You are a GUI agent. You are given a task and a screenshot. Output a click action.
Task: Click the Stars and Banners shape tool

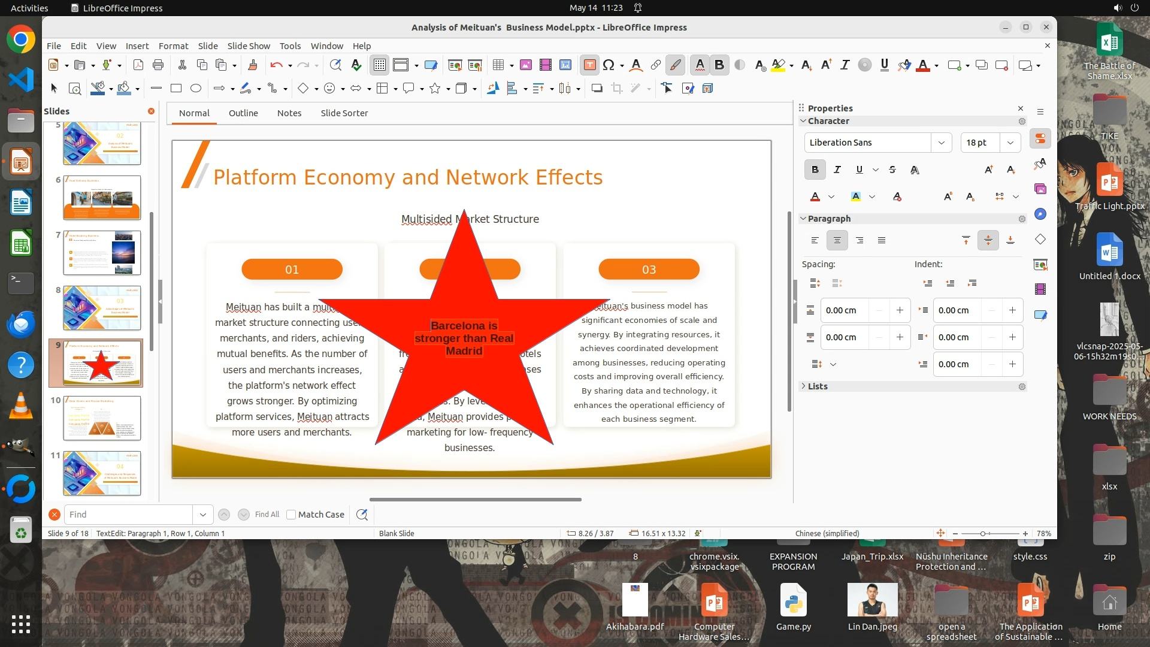click(435, 89)
